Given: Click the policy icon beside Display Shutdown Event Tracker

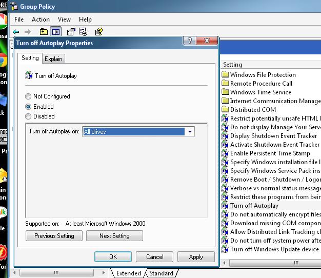Looking at the screenshot, I should 225,135.
